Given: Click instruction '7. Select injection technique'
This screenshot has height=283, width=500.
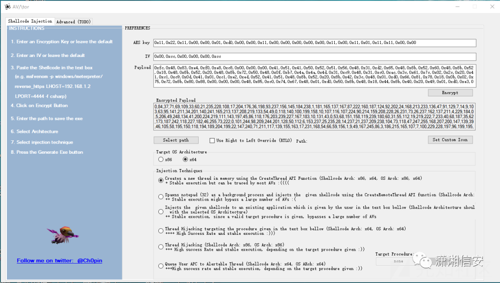Looking at the screenshot, I should (42, 142).
